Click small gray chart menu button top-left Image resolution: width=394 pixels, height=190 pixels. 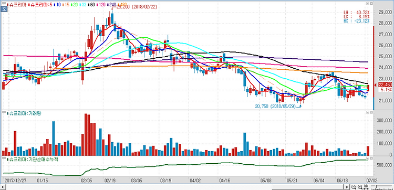click(4, 3)
